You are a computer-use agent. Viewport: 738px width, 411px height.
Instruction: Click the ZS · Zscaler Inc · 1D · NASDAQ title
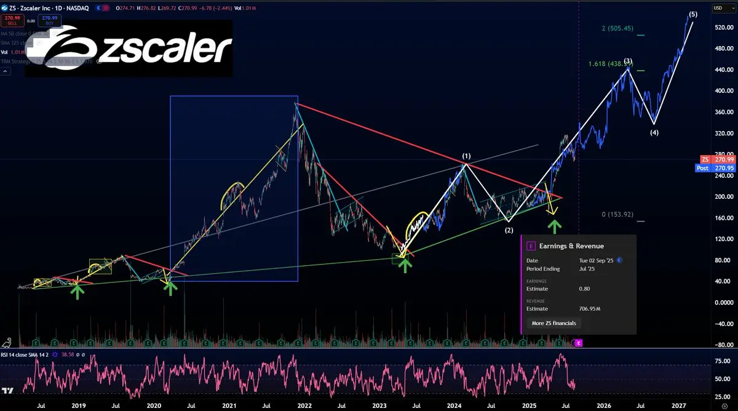pyautogui.click(x=49, y=8)
